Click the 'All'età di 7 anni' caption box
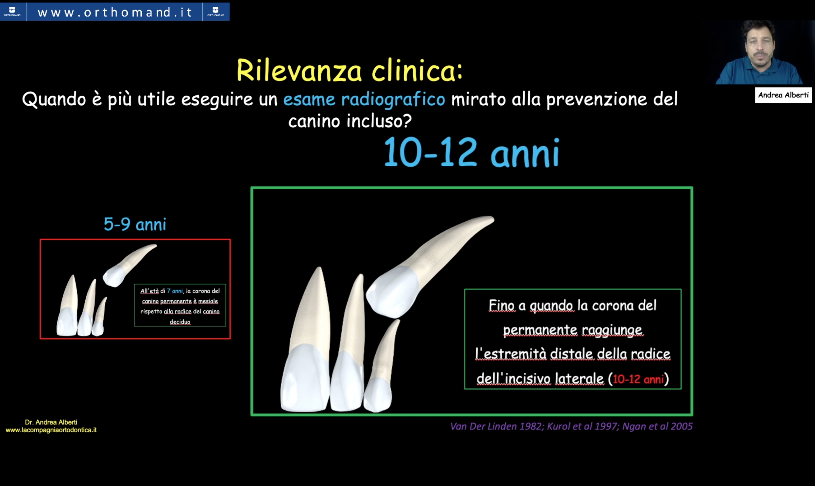The height and width of the screenshot is (486, 815). point(180,306)
